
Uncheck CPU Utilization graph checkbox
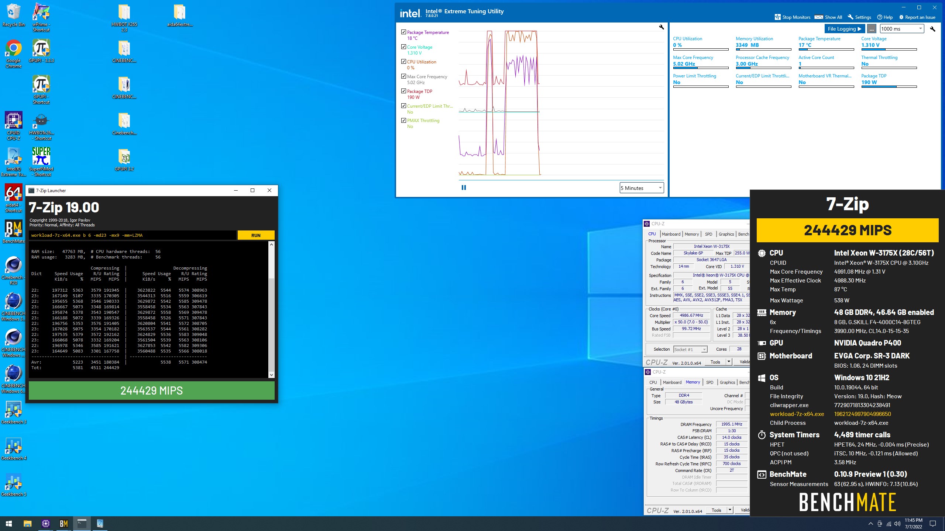[x=403, y=62]
